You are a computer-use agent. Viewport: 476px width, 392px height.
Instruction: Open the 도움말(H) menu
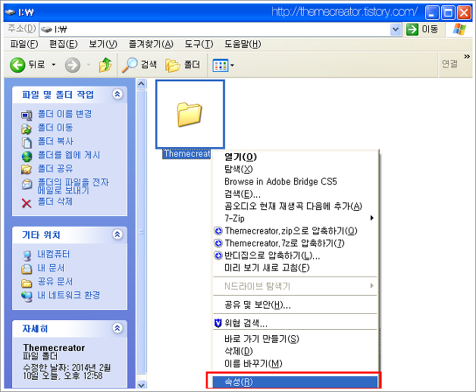243,44
